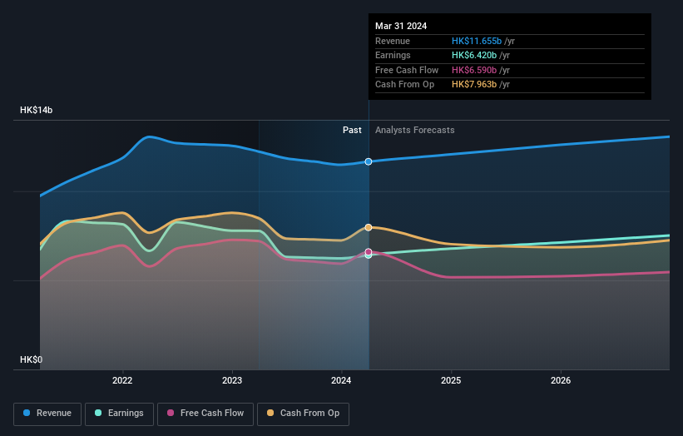Click the HK$11.655b revenue value in tooltip
The height and width of the screenshot is (436, 683).
tap(477, 41)
